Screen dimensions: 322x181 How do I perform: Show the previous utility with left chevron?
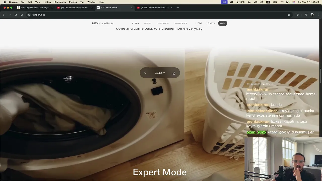[145, 73]
